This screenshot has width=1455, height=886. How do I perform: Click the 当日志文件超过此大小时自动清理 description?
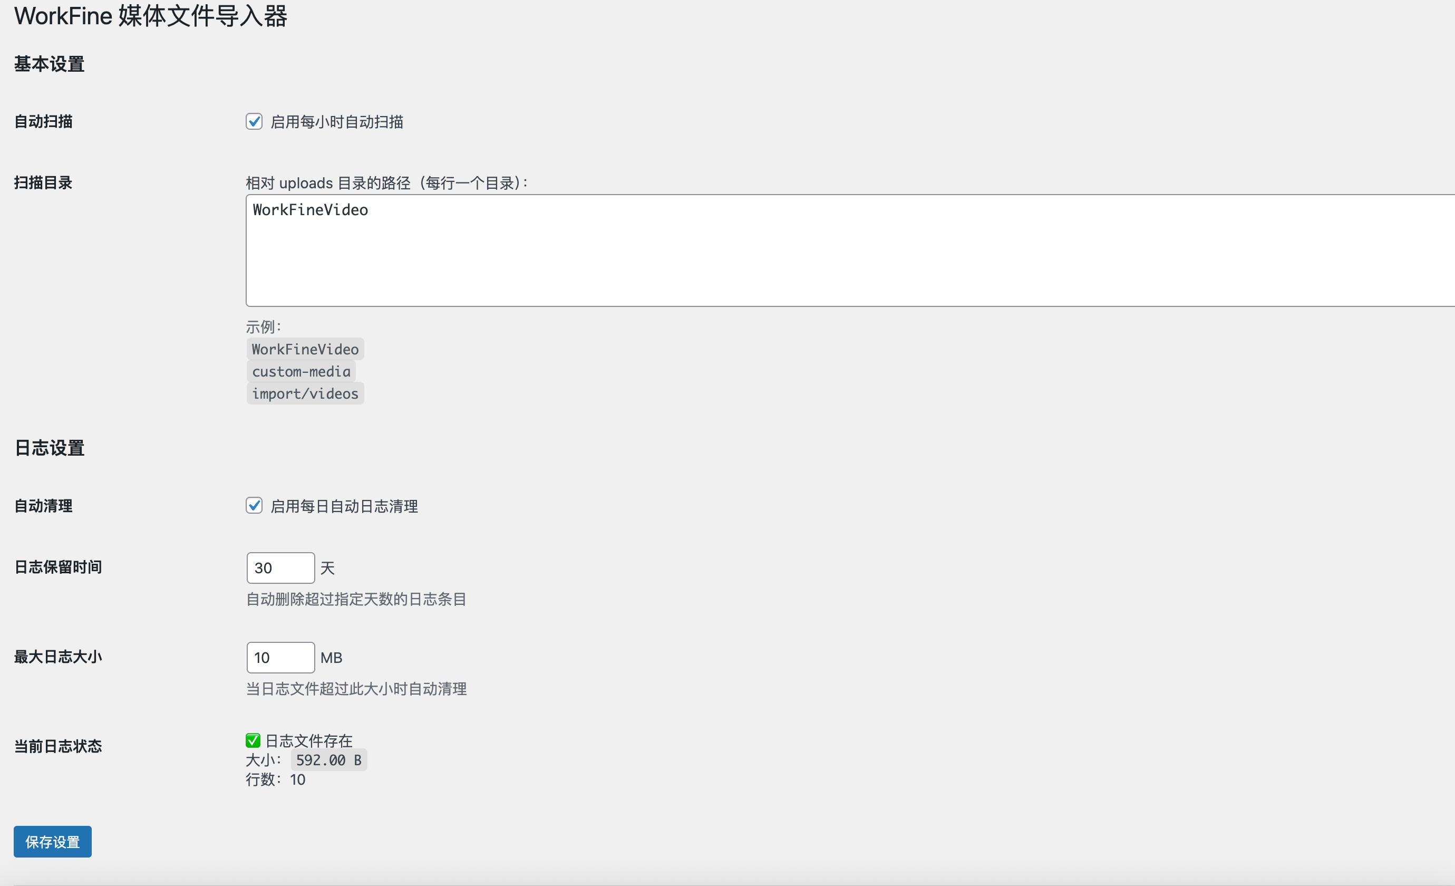(x=356, y=689)
